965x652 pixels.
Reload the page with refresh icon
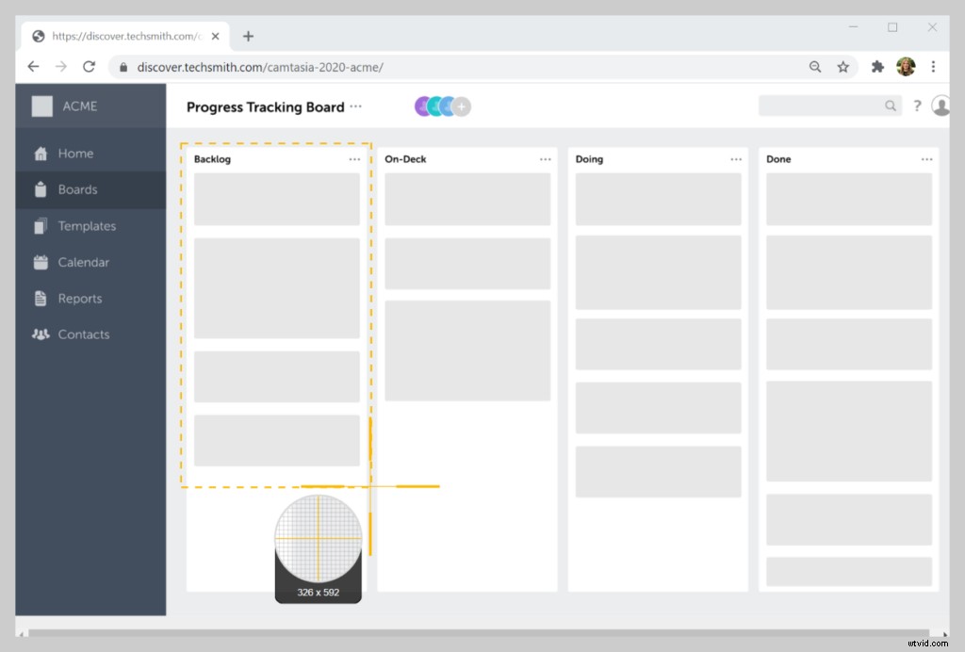89,67
